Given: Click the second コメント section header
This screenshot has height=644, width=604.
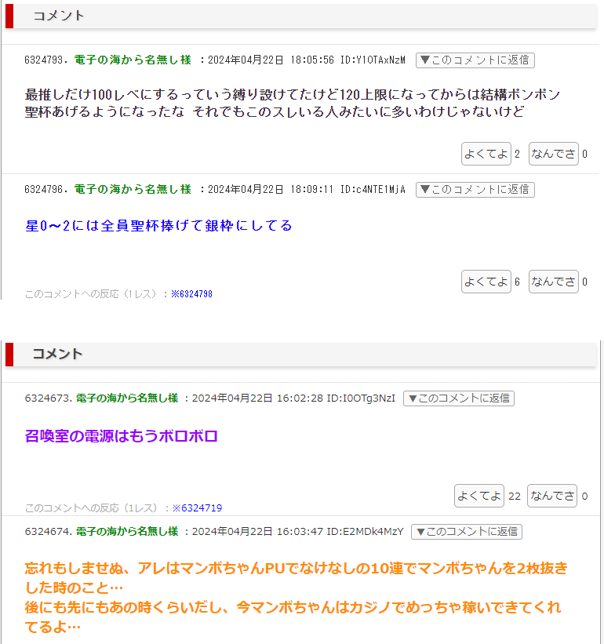Looking at the screenshot, I should 57,354.
